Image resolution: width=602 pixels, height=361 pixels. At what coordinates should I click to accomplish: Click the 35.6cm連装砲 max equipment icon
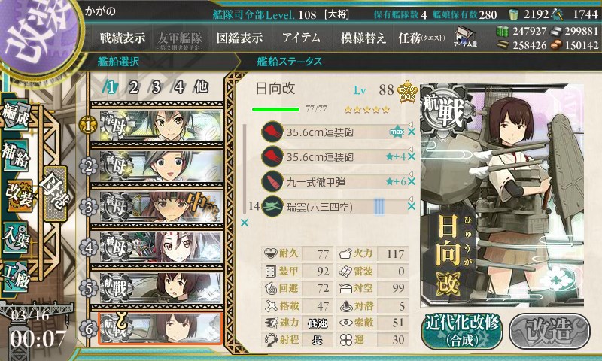tap(272, 132)
